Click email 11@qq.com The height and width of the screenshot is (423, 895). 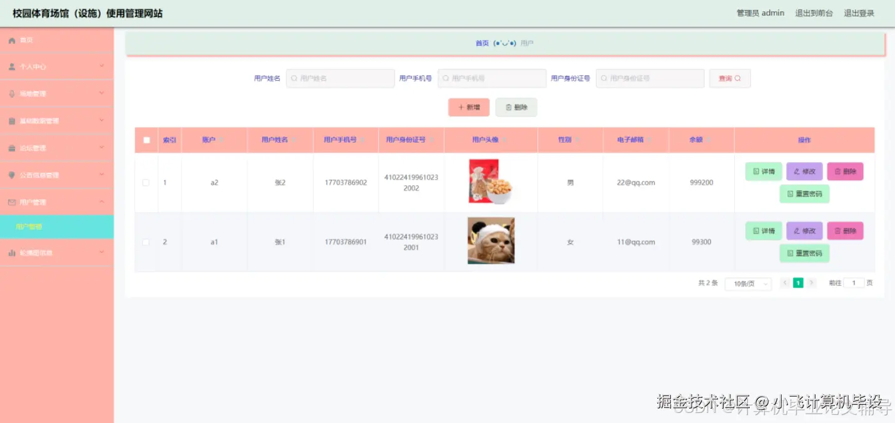coord(636,242)
